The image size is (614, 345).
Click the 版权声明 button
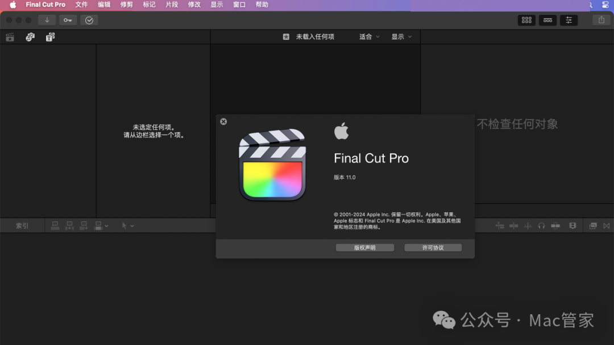(x=365, y=247)
